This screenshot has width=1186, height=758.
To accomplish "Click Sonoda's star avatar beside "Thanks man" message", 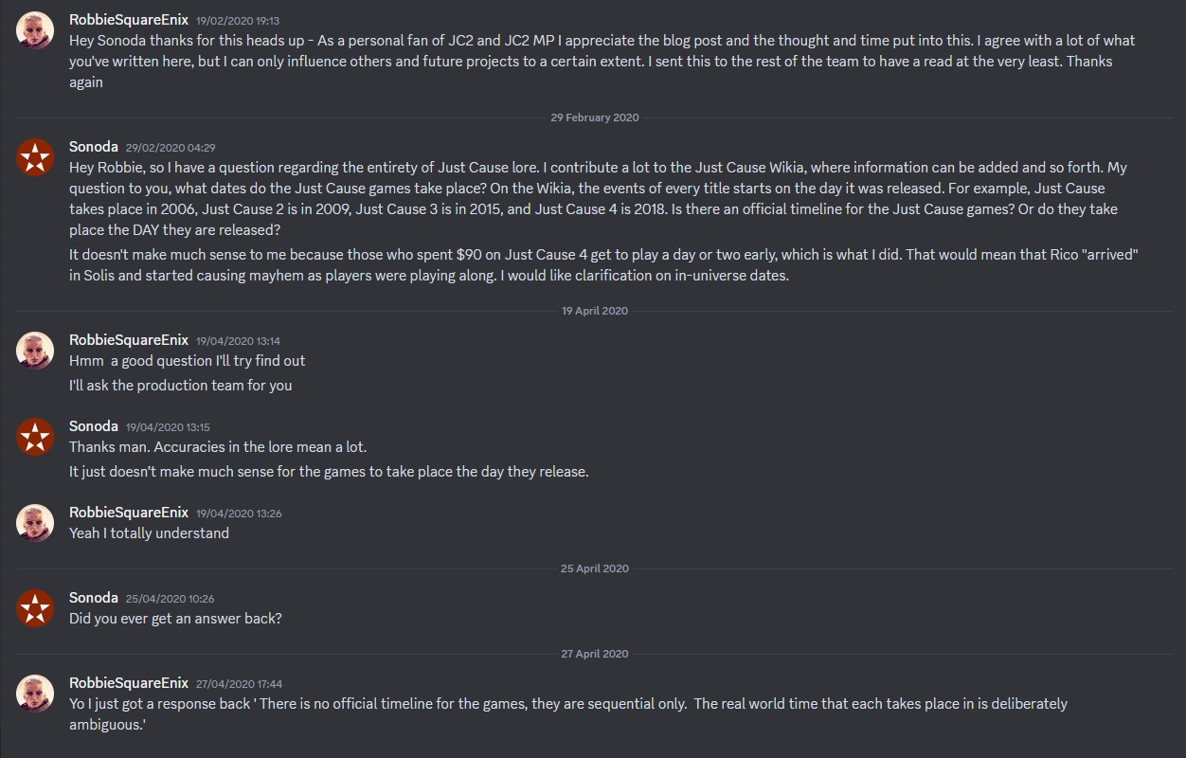I will (x=35, y=437).
